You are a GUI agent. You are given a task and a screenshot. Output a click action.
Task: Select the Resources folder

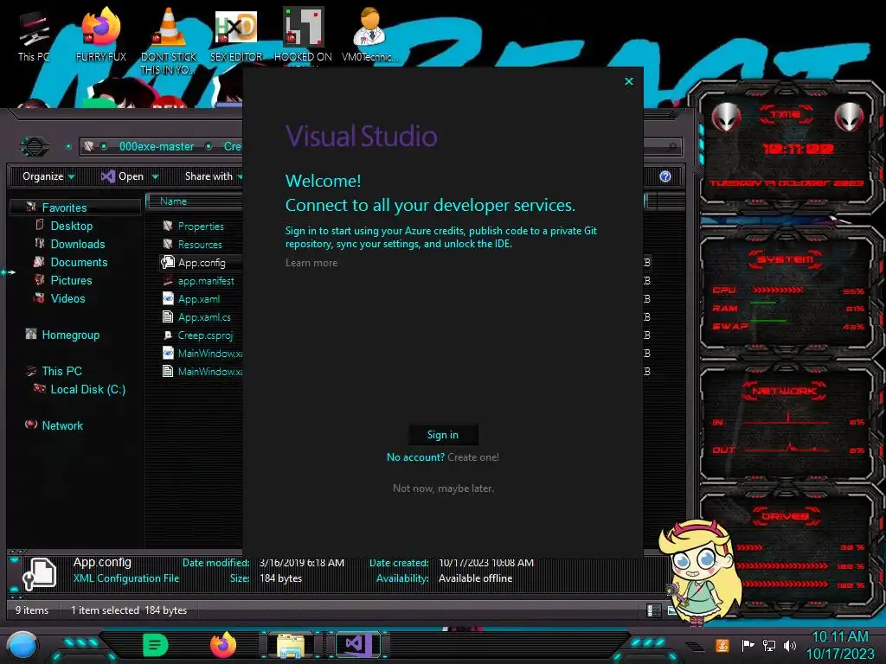[200, 245]
